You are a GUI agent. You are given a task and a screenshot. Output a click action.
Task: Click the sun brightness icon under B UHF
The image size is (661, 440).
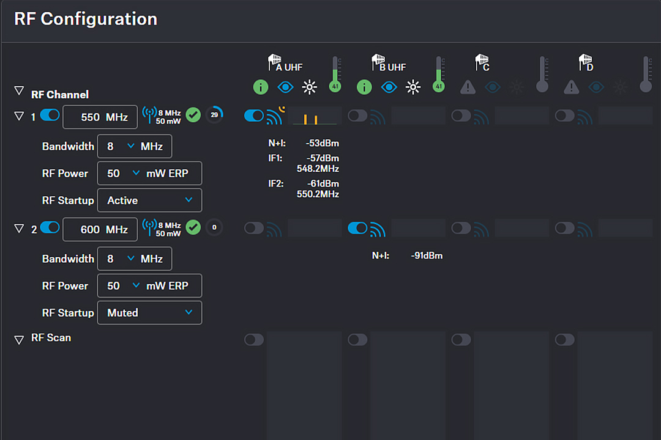[413, 87]
